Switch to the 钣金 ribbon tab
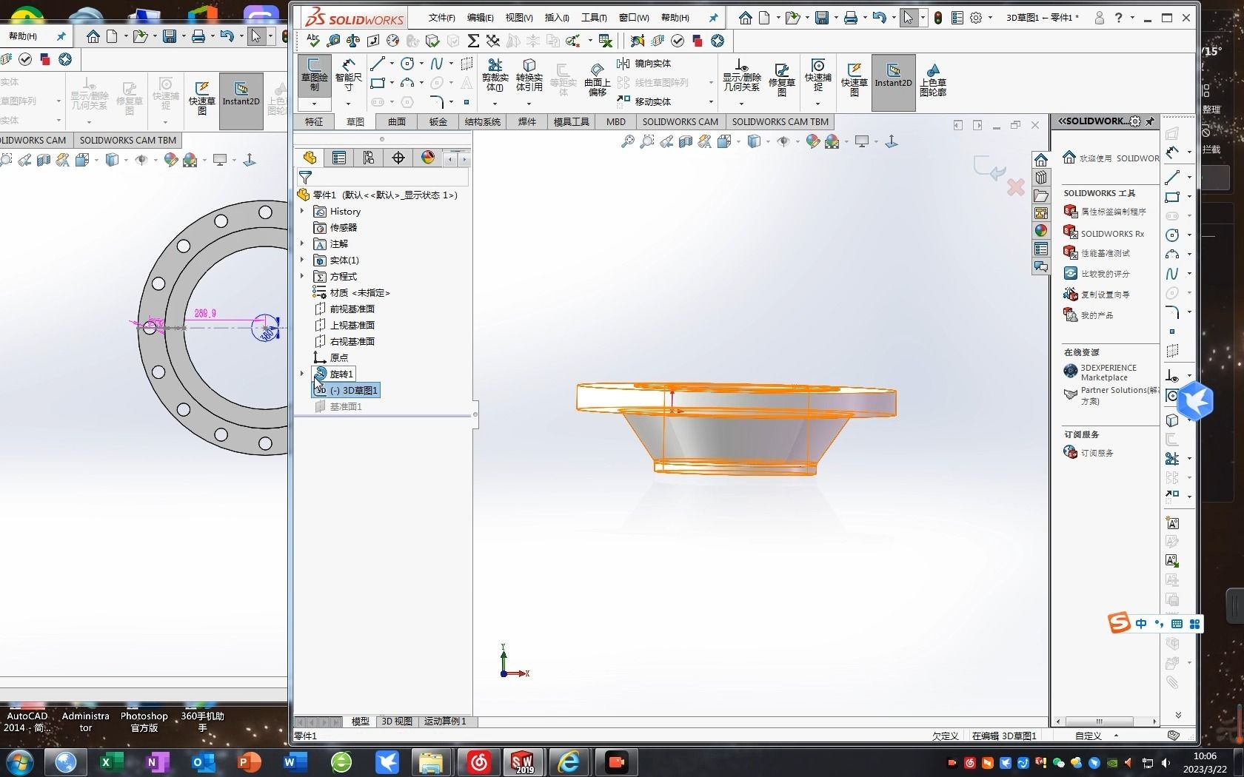 pyautogui.click(x=438, y=121)
